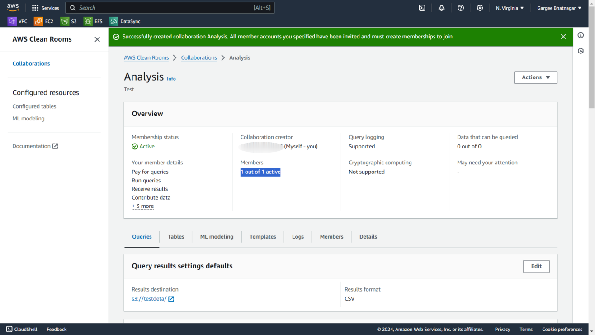Click the help question mark icon

click(x=460, y=8)
